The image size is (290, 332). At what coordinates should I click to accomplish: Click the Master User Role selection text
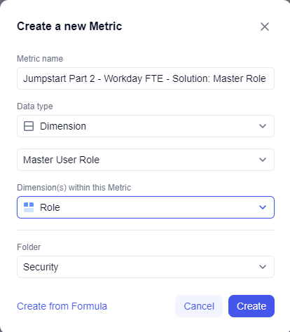[x=61, y=160]
